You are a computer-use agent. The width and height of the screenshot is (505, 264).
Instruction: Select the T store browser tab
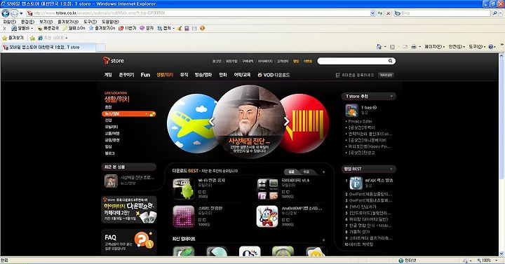click(x=48, y=48)
